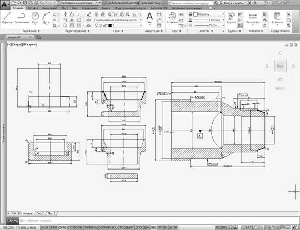Toggle МОДЕЛЬ space button in status bar

click(x=221, y=228)
